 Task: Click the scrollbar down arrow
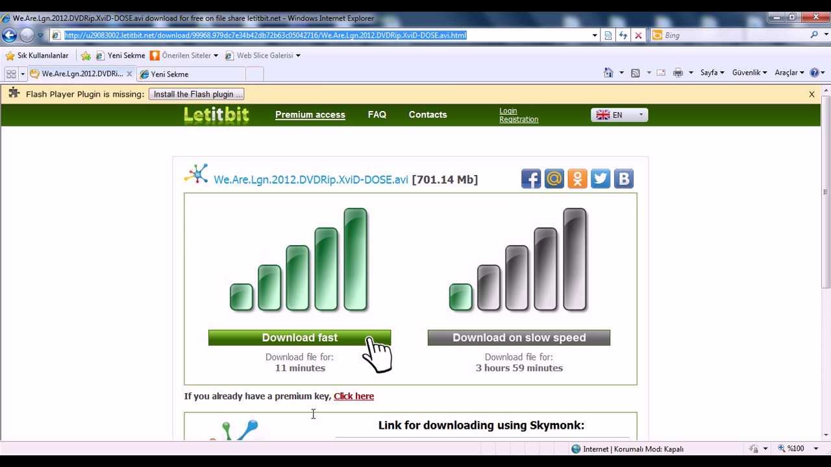coord(826,435)
